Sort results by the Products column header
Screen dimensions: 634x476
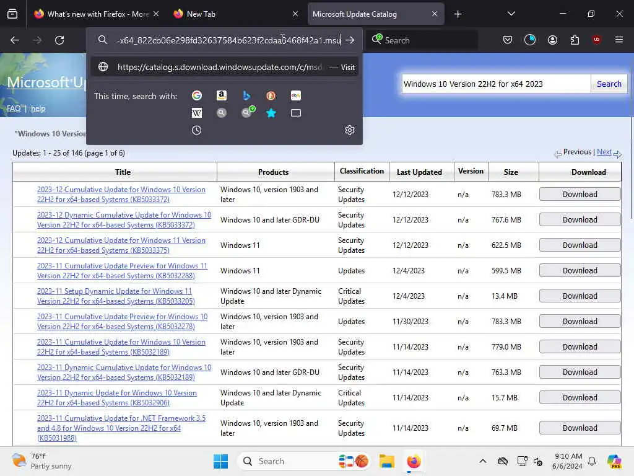click(273, 172)
